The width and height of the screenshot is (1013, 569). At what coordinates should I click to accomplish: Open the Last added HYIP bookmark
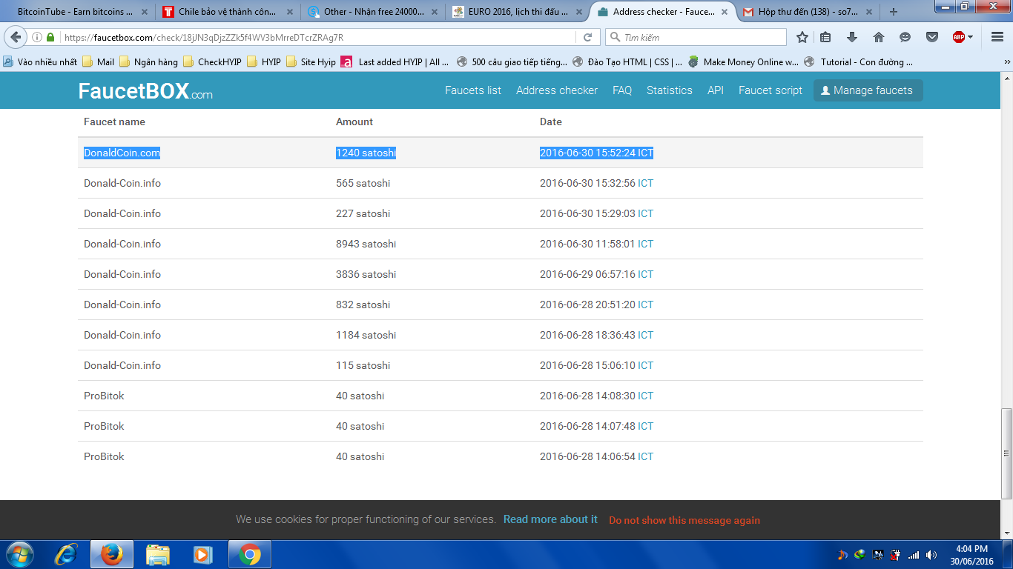click(x=395, y=62)
